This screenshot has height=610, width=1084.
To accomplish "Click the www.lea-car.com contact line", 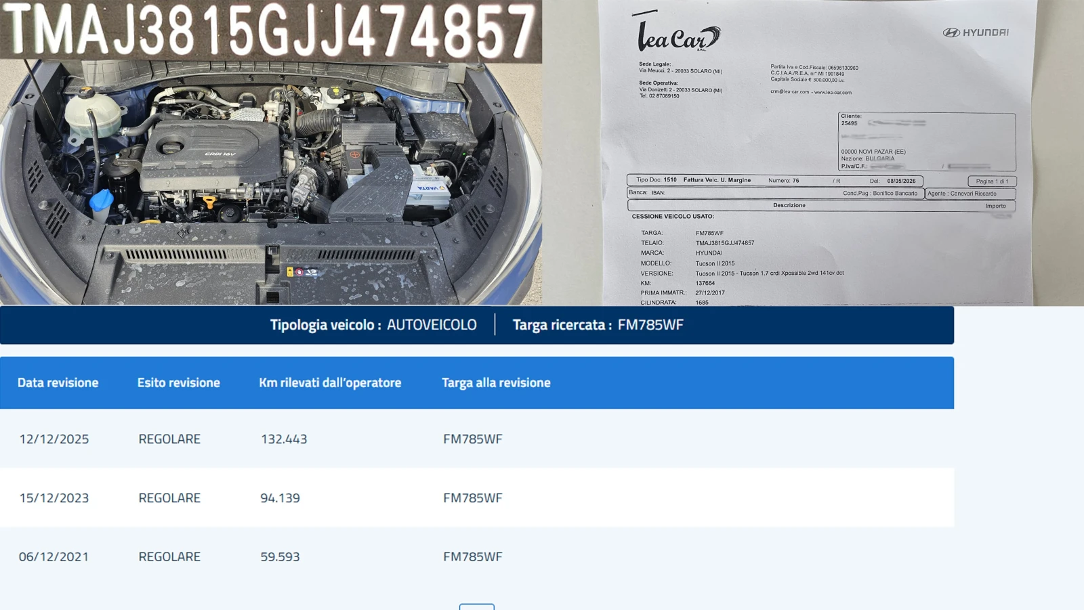I will coord(811,91).
